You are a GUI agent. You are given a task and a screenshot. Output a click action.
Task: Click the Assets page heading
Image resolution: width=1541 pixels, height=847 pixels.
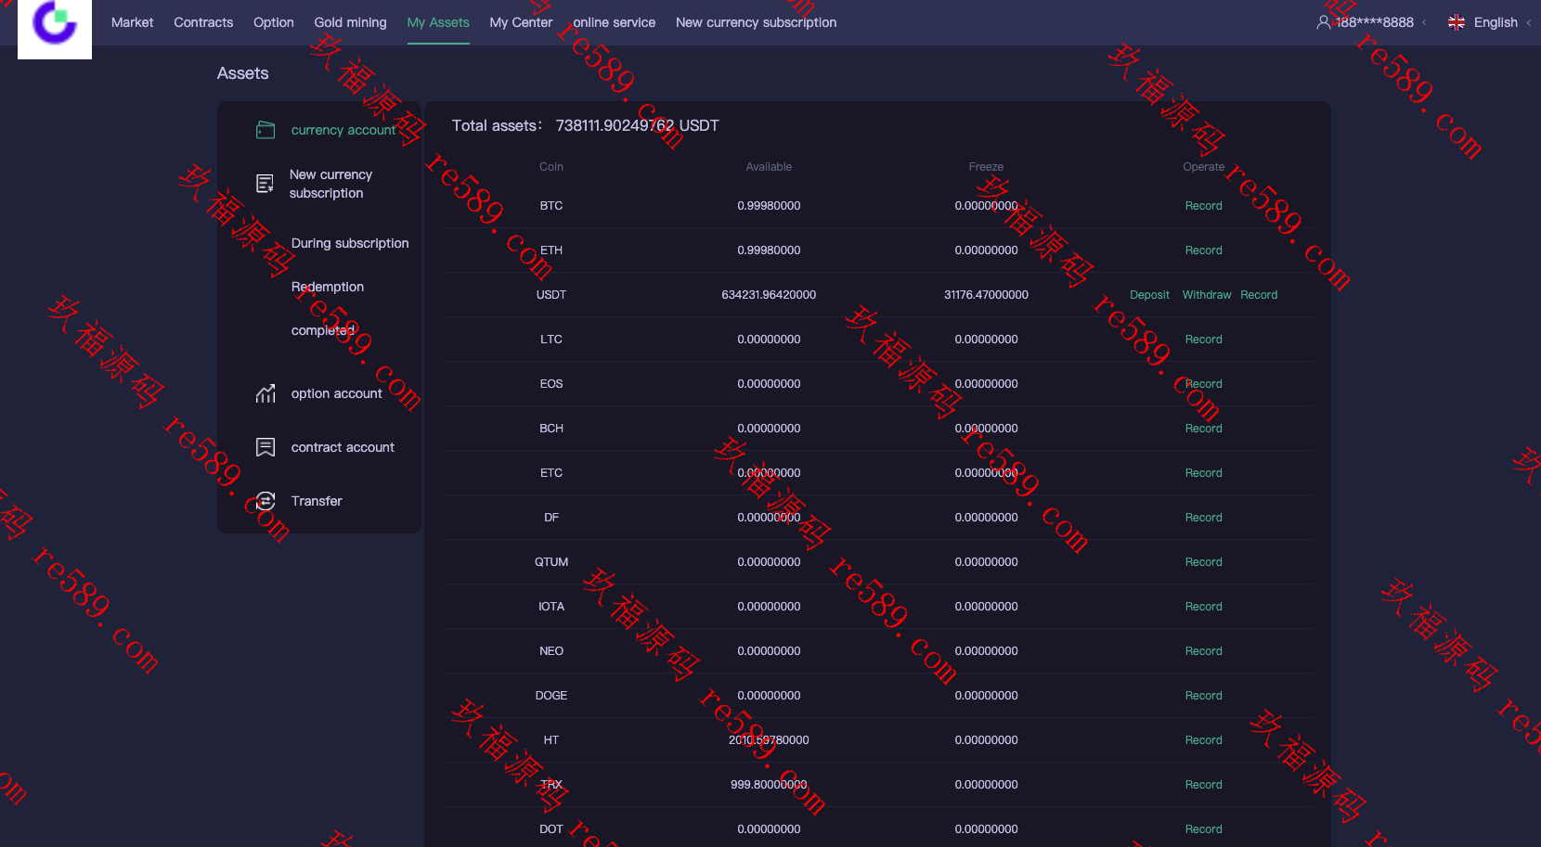pos(242,73)
